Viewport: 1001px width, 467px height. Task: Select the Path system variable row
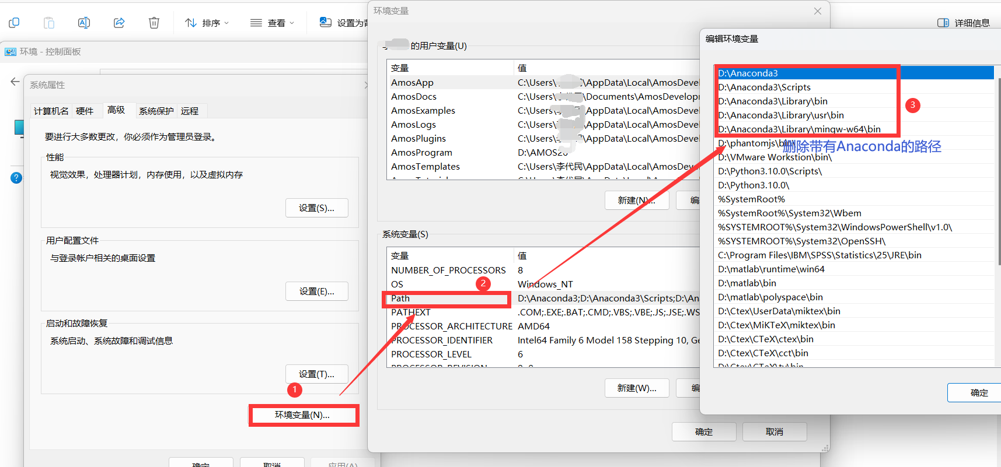pyautogui.click(x=543, y=299)
